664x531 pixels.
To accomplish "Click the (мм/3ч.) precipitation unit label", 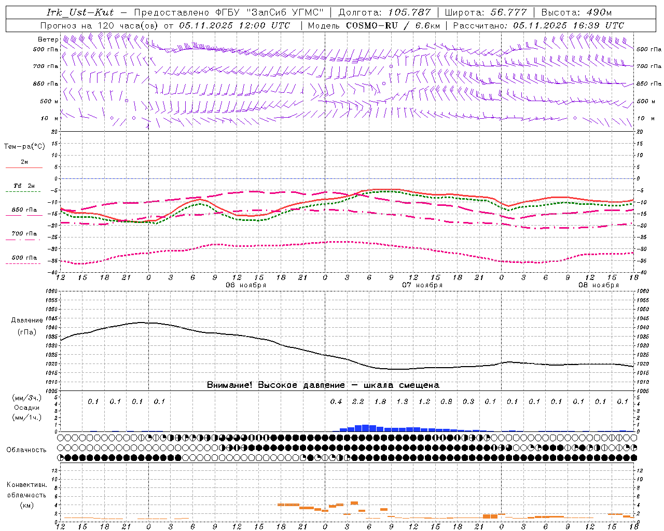I will pos(27,398).
